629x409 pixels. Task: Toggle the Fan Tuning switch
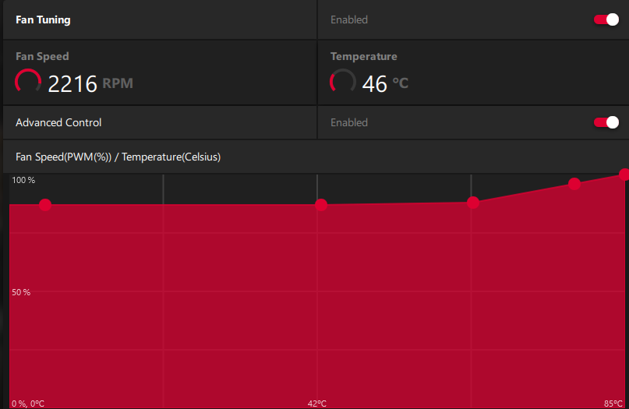point(606,19)
